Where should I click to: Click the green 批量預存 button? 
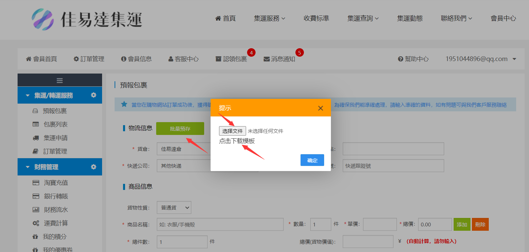click(x=180, y=129)
